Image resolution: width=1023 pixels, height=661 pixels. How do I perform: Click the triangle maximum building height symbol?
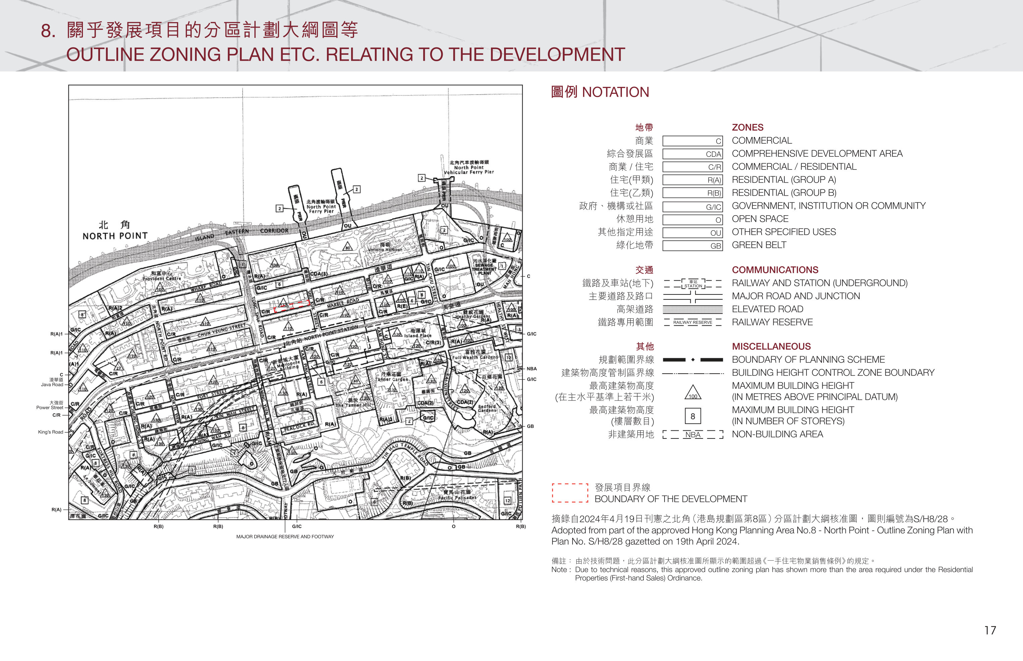693,391
